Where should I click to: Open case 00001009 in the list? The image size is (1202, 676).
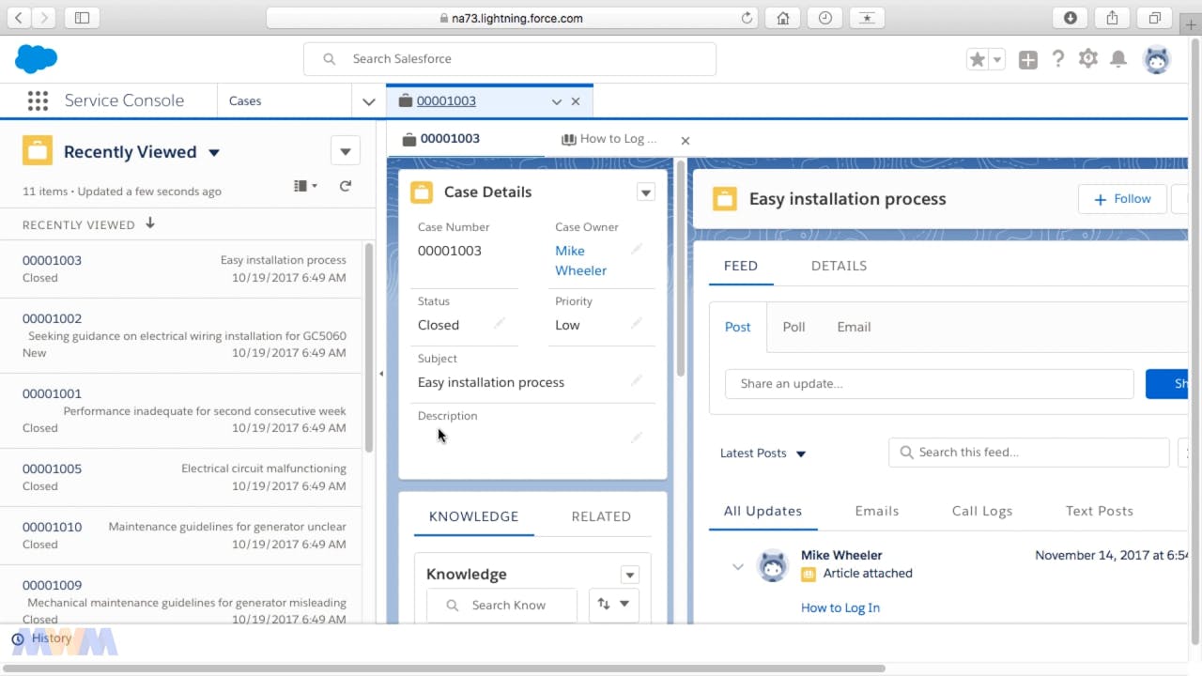point(52,585)
